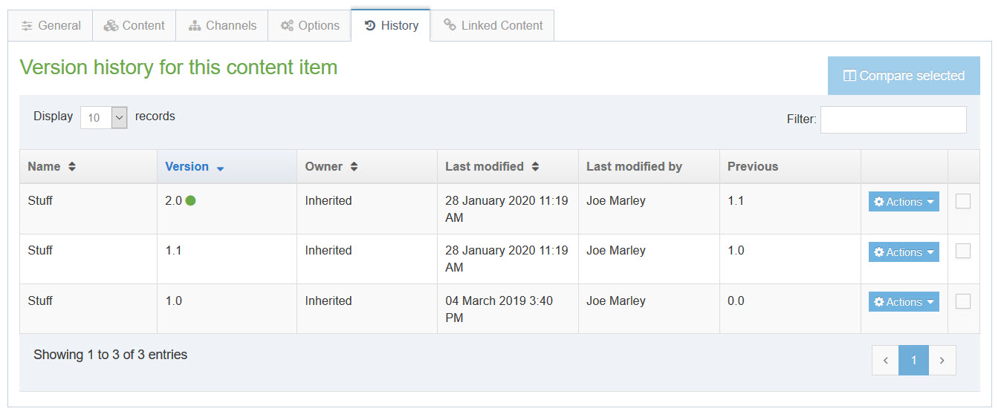Click page 1 pagination button
Screen dimensions: 1004x417
pos(914,361)
